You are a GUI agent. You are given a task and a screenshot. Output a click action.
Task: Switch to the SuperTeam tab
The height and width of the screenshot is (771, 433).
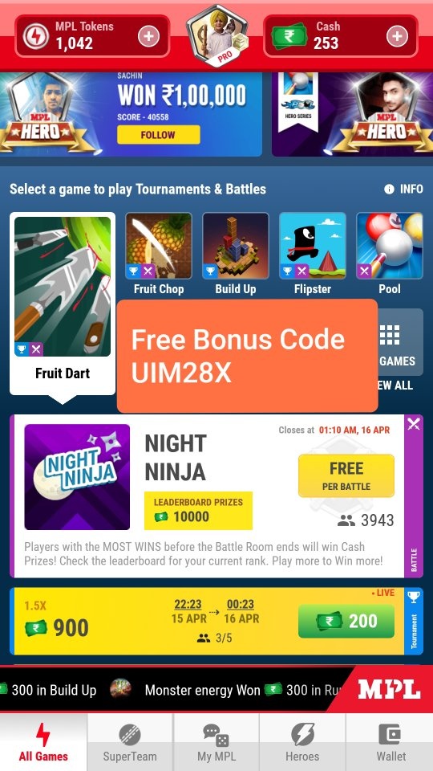pyautogui.click(x=130, y=742)
